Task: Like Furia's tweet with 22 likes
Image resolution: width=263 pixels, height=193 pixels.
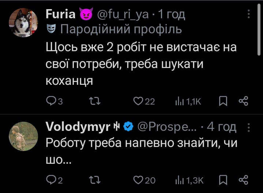Action: pyautogui.click(x=144, y=101)
